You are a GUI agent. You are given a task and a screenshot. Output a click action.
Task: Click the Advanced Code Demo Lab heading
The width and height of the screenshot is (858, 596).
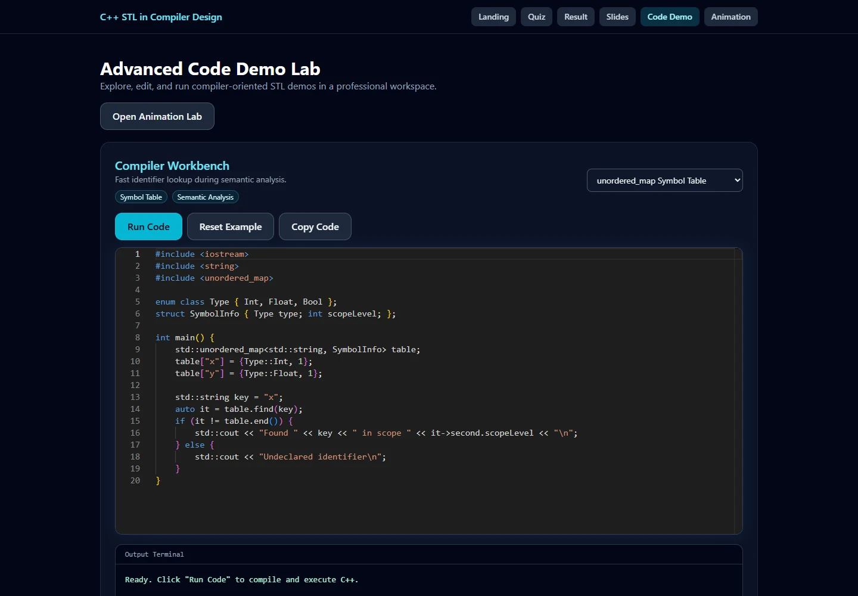point(210,69)
